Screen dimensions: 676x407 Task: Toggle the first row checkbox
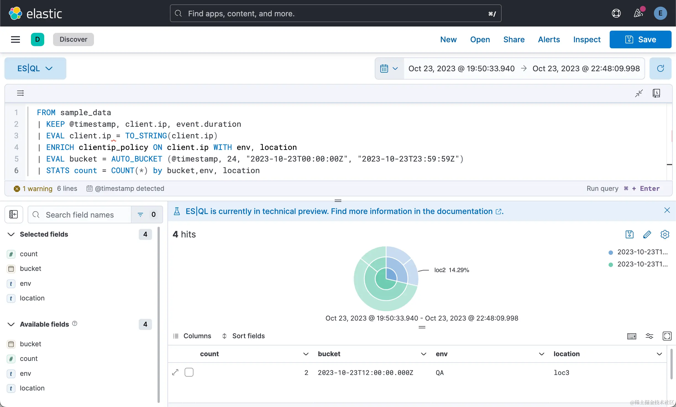(189, 372)
